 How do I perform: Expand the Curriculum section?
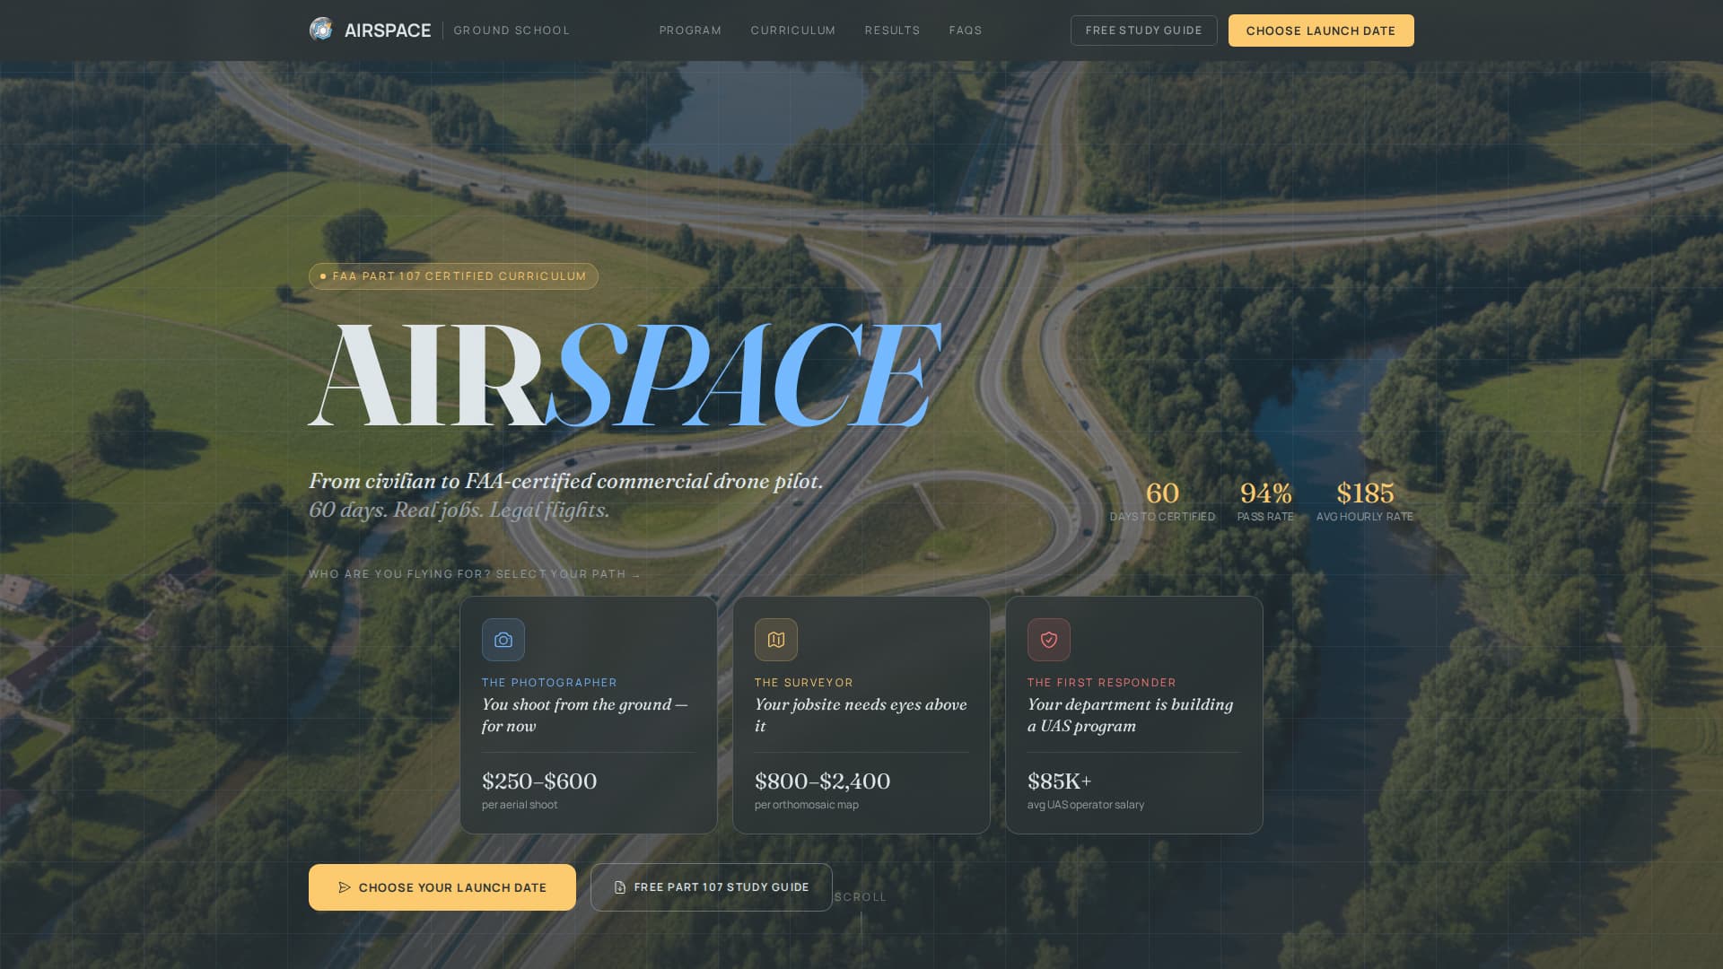coord(792,30)
